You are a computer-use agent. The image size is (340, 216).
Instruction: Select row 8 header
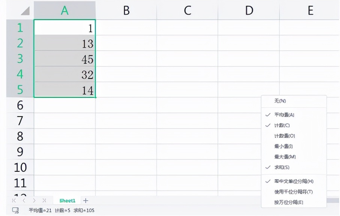[20, 136]
